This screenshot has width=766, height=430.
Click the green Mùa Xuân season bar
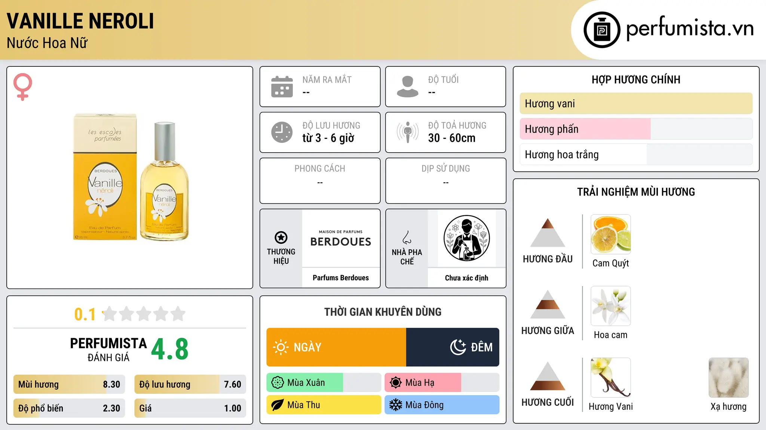pyautogui.click(x=324, y=383)
